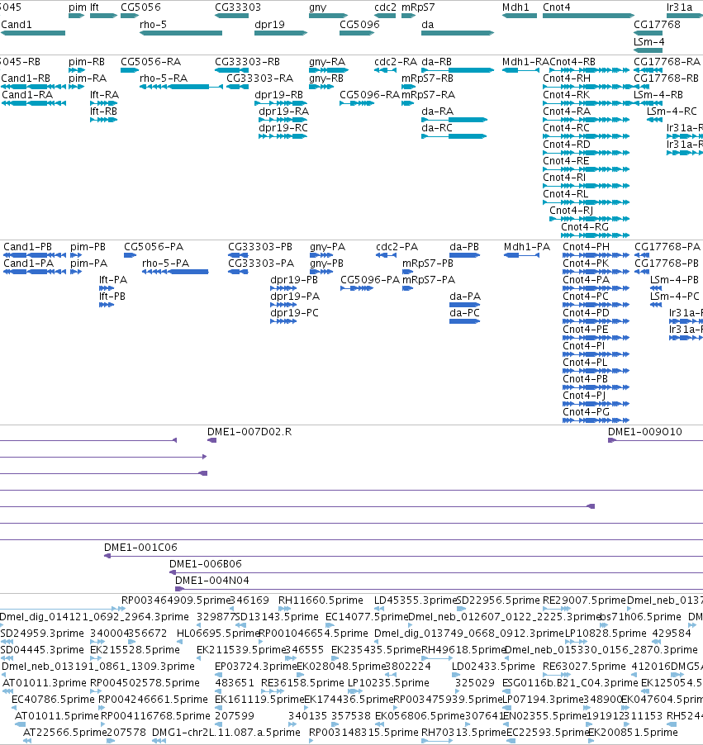Image resolution: width=703 pixels, height=745 pixels.
Task: Open the CG33303-RA transcript
Action: coord(237,87)
